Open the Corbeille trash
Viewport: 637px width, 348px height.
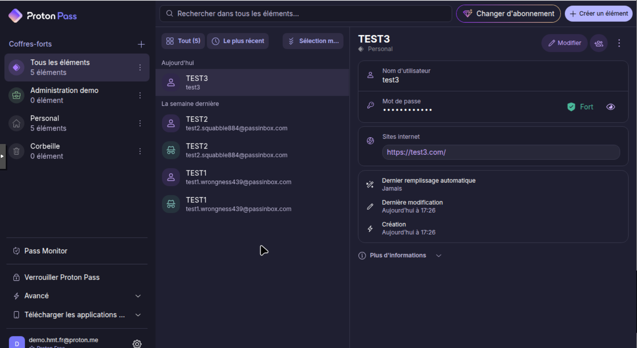point(77,151)
